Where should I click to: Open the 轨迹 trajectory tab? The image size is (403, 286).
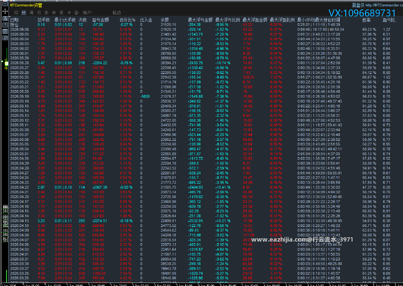point(117,13)
